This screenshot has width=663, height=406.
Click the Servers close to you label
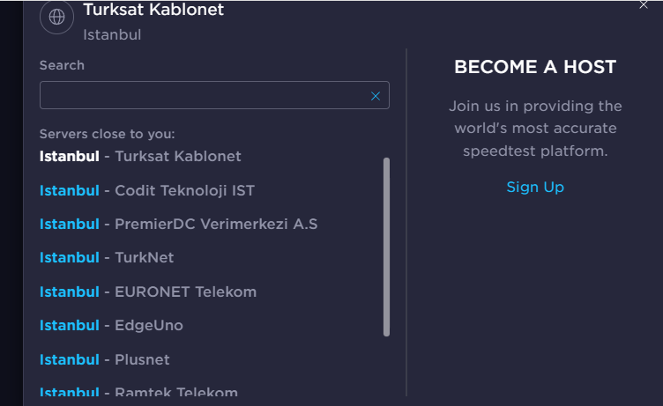click(x=107, y=134)
